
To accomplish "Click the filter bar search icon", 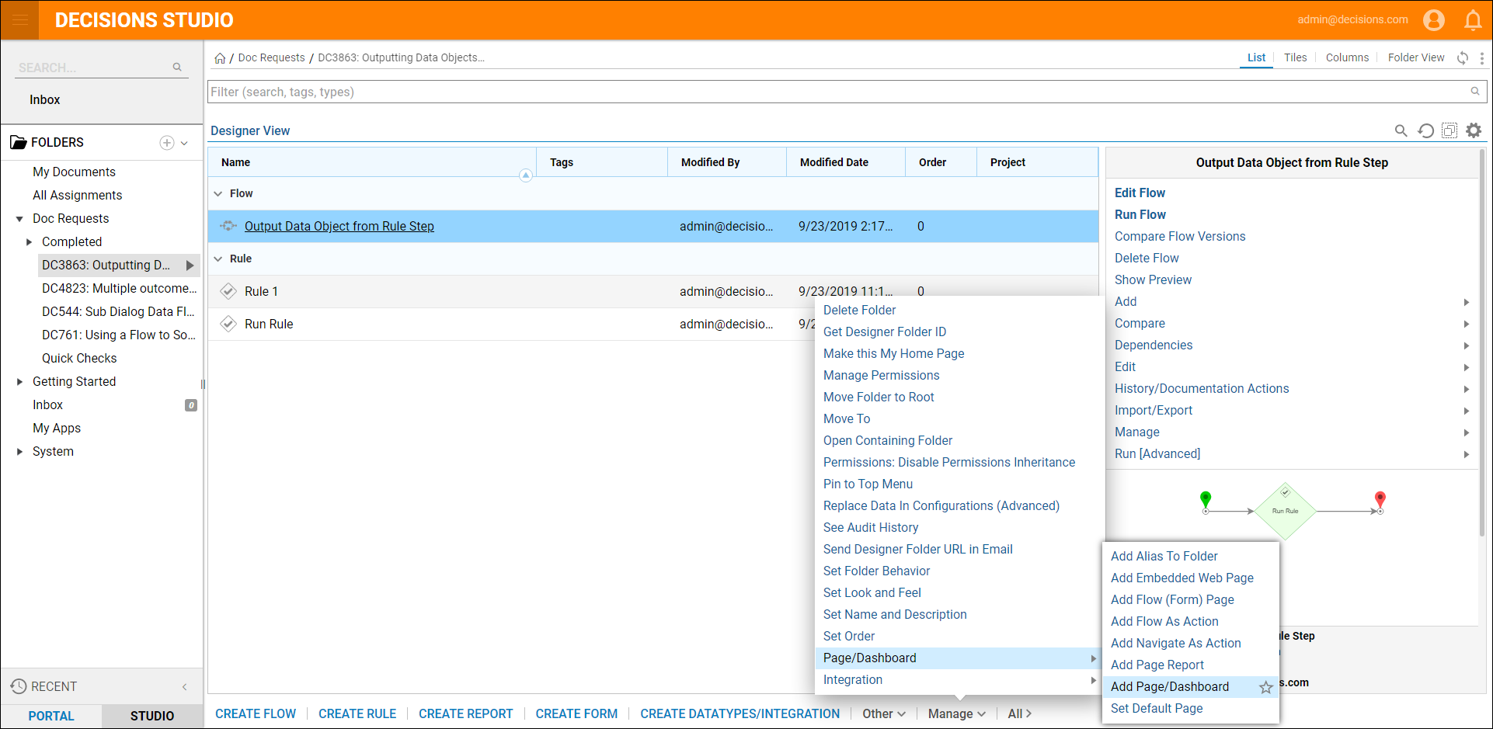I will tap(1475, 92).
